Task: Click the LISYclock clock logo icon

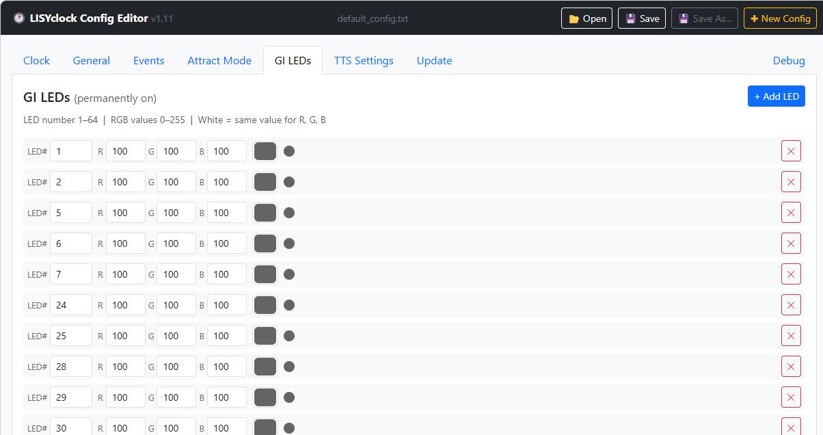Action: pyautogui.click(x=19, y=18)
